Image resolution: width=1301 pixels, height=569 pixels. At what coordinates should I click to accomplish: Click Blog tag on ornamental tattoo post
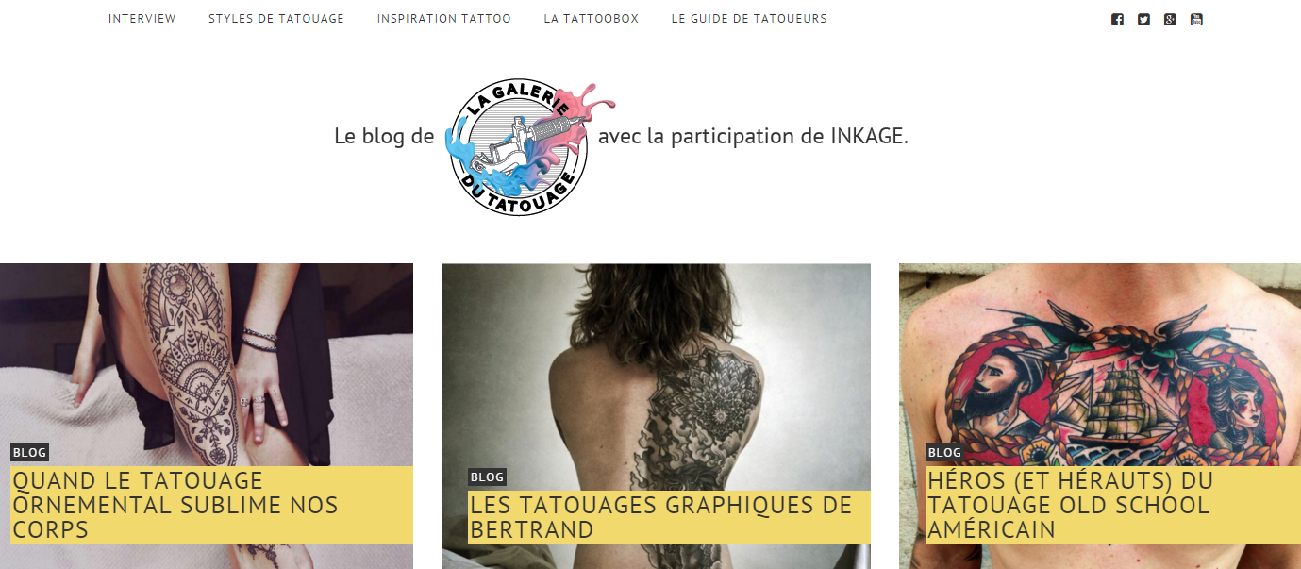coord(29,453)
